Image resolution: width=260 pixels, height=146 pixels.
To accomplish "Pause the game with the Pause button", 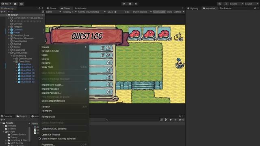I will pos(130,4).
